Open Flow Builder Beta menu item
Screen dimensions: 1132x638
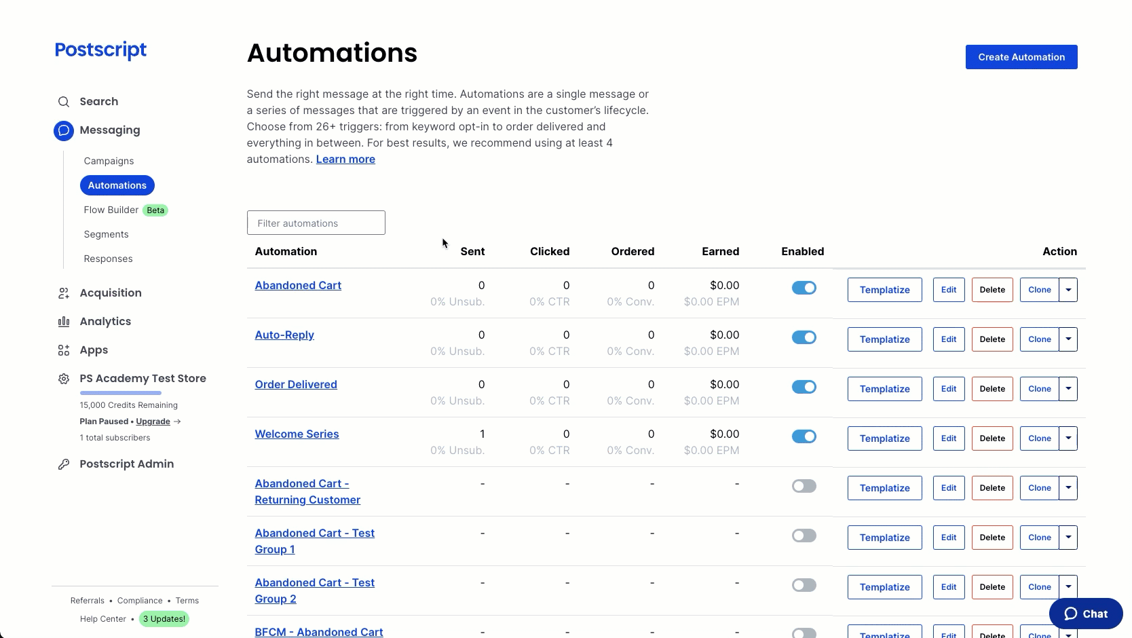[126, 210]
